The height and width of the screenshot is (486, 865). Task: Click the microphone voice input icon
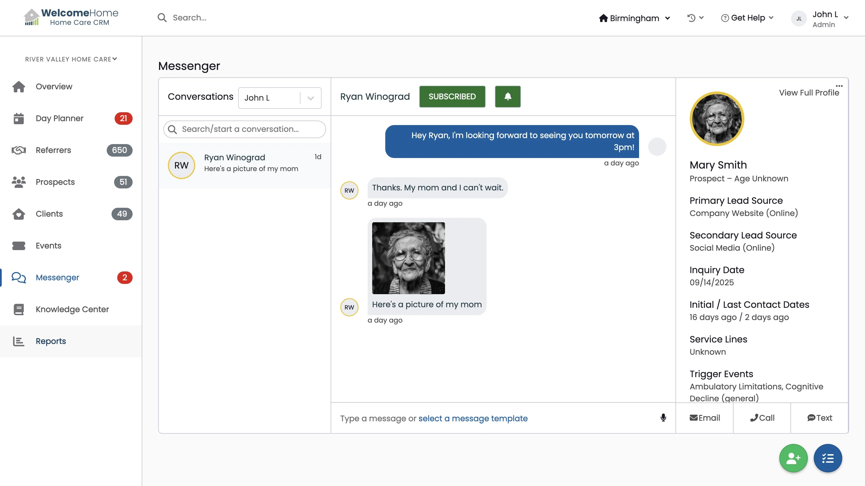point(663,418)
